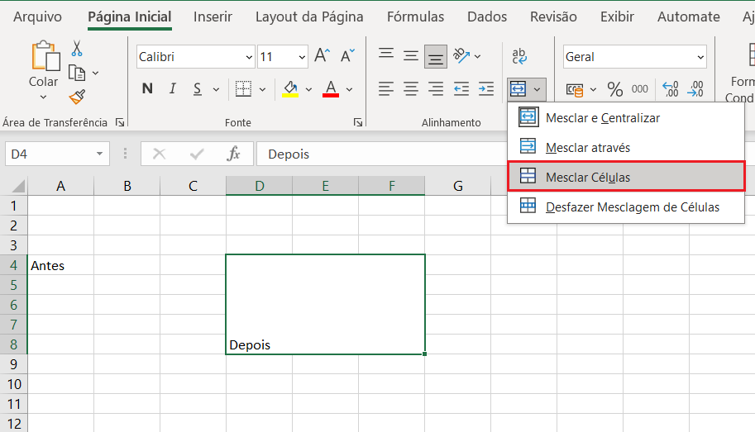The height and width of the screenshot is (432, 755).
Task: Expand orientation options arrow
Action: pyautogui.click(x=477, y=56)
